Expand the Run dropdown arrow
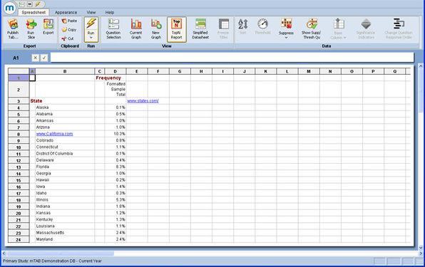Image resolution: width=425 pixels, height=267 pixels. (x=91, y=38)
